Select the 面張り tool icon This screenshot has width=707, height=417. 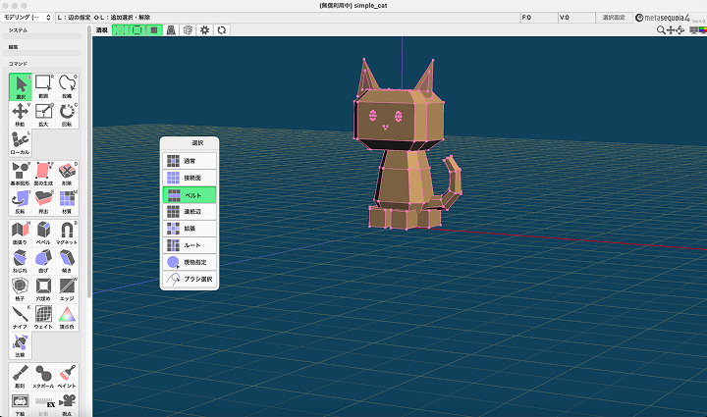click(21, 233)
